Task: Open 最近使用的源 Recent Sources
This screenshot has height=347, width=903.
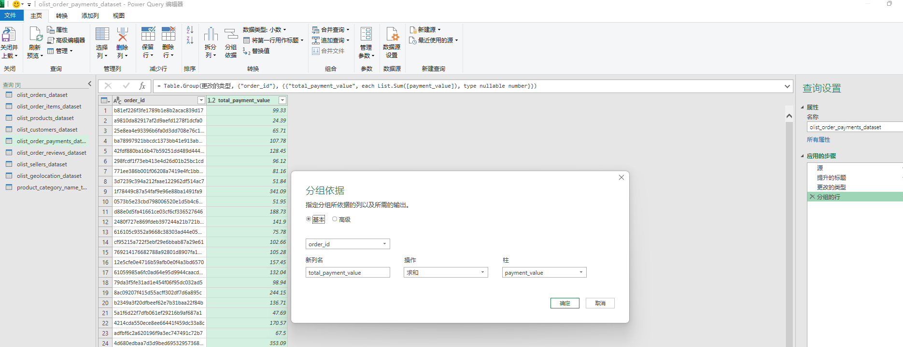Action: (x=434, y=40)
